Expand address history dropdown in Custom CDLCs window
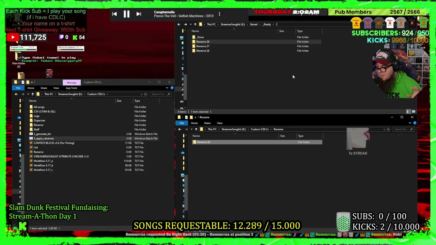Viewport: 436px width, 245px height. (141, 94)
